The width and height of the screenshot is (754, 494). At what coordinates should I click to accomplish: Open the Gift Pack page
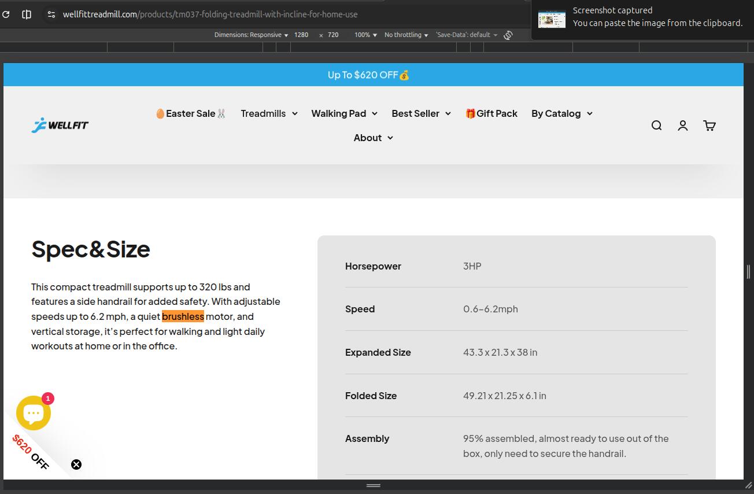point(491,113)
